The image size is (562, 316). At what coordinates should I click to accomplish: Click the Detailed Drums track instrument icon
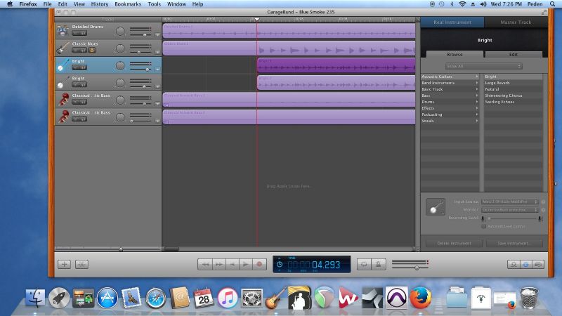pyautogui.click(x=63, y=30)
